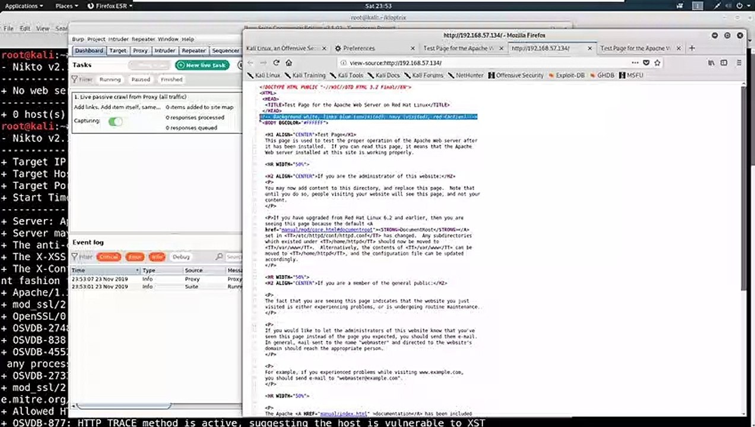
Task: Toggle the Info event log filter
Action: (157, 257)
